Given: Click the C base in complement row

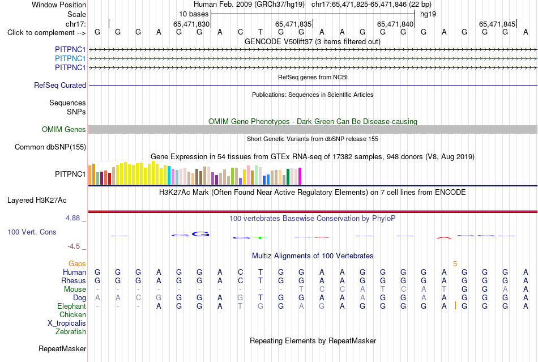Looking at the screenshot, I should pyautogui.click(x=240, y=32).
